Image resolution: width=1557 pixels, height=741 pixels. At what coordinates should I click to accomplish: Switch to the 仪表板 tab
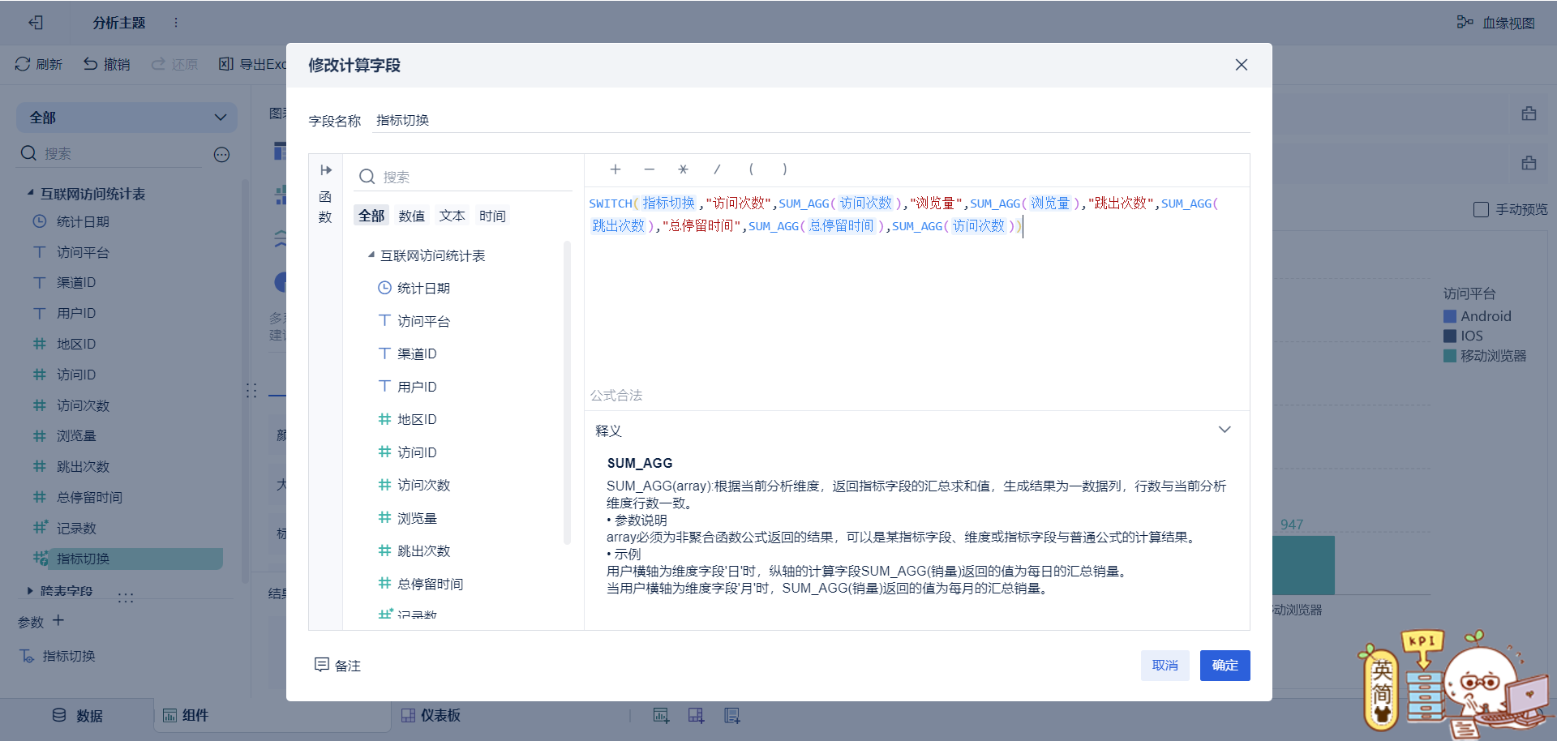pyautogui.click(x=431, y=715)
